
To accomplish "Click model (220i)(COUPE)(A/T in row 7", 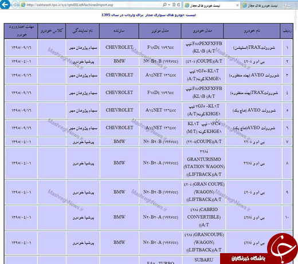I will tap(204, 142).
